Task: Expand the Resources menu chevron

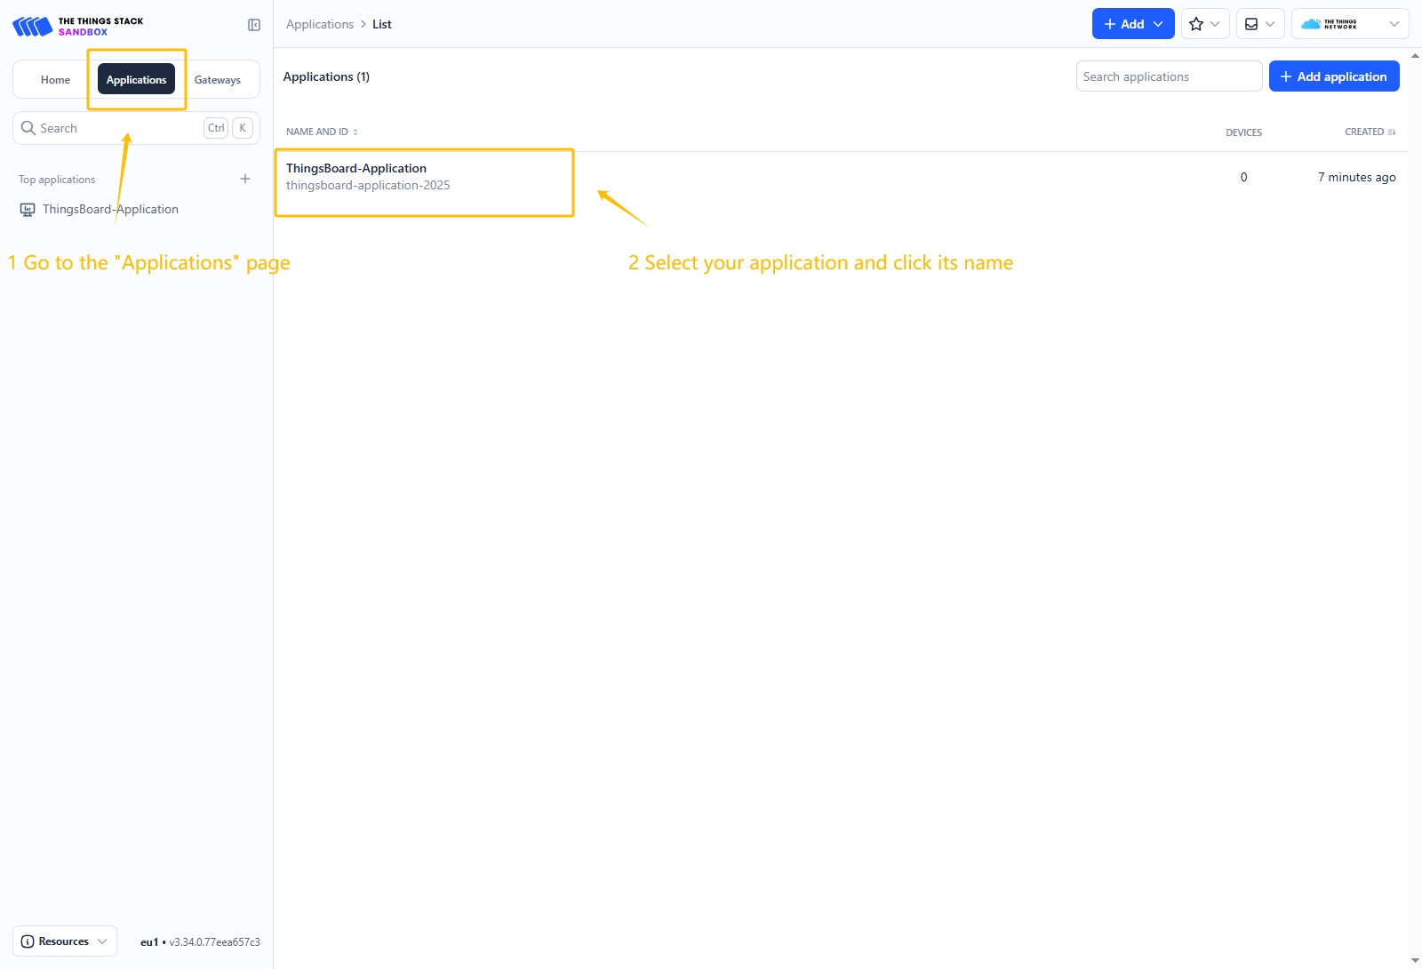Action: [102, 941]
